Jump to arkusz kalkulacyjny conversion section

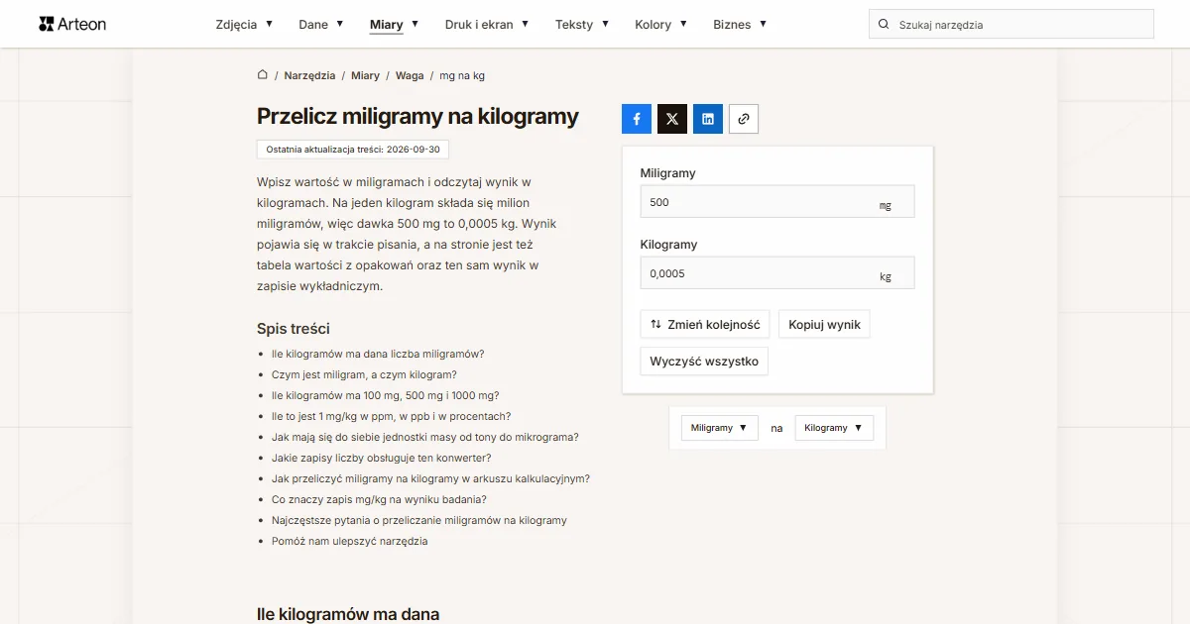tap(430, 478)
